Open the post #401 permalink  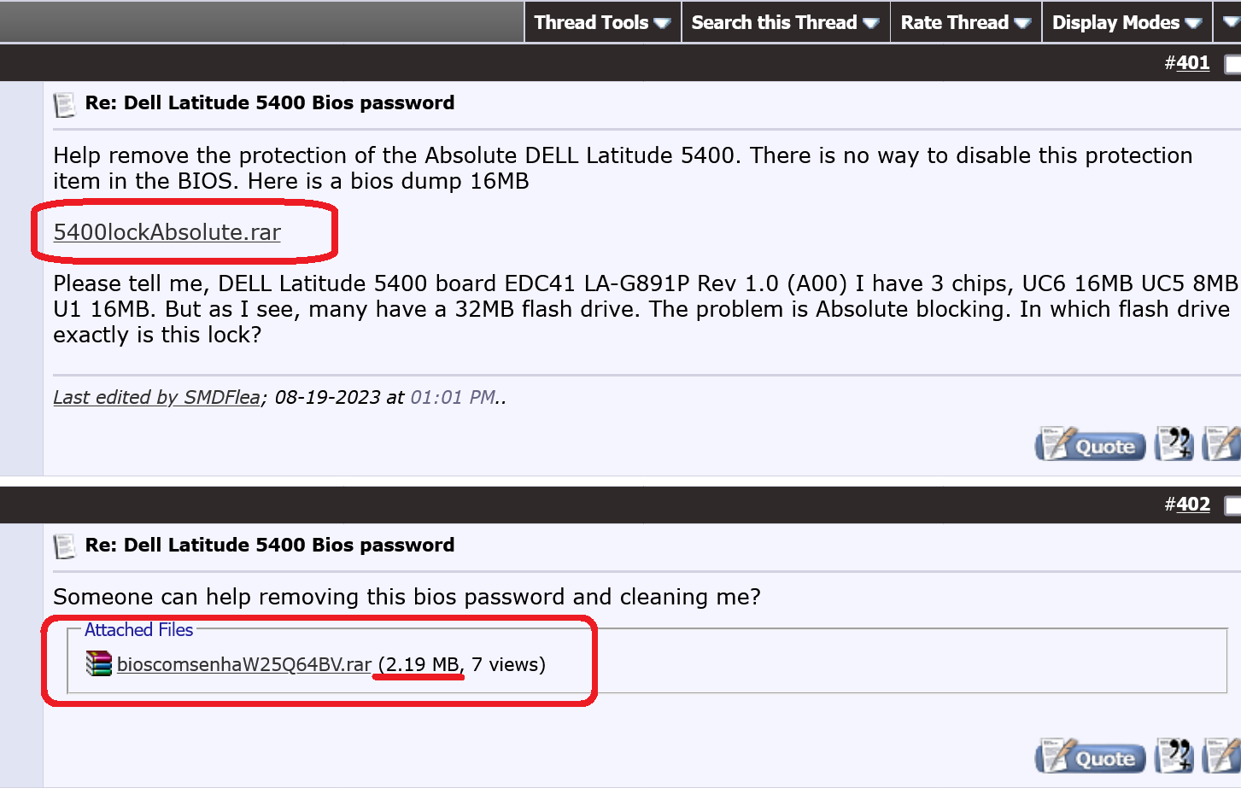[x=1193, y=63]
